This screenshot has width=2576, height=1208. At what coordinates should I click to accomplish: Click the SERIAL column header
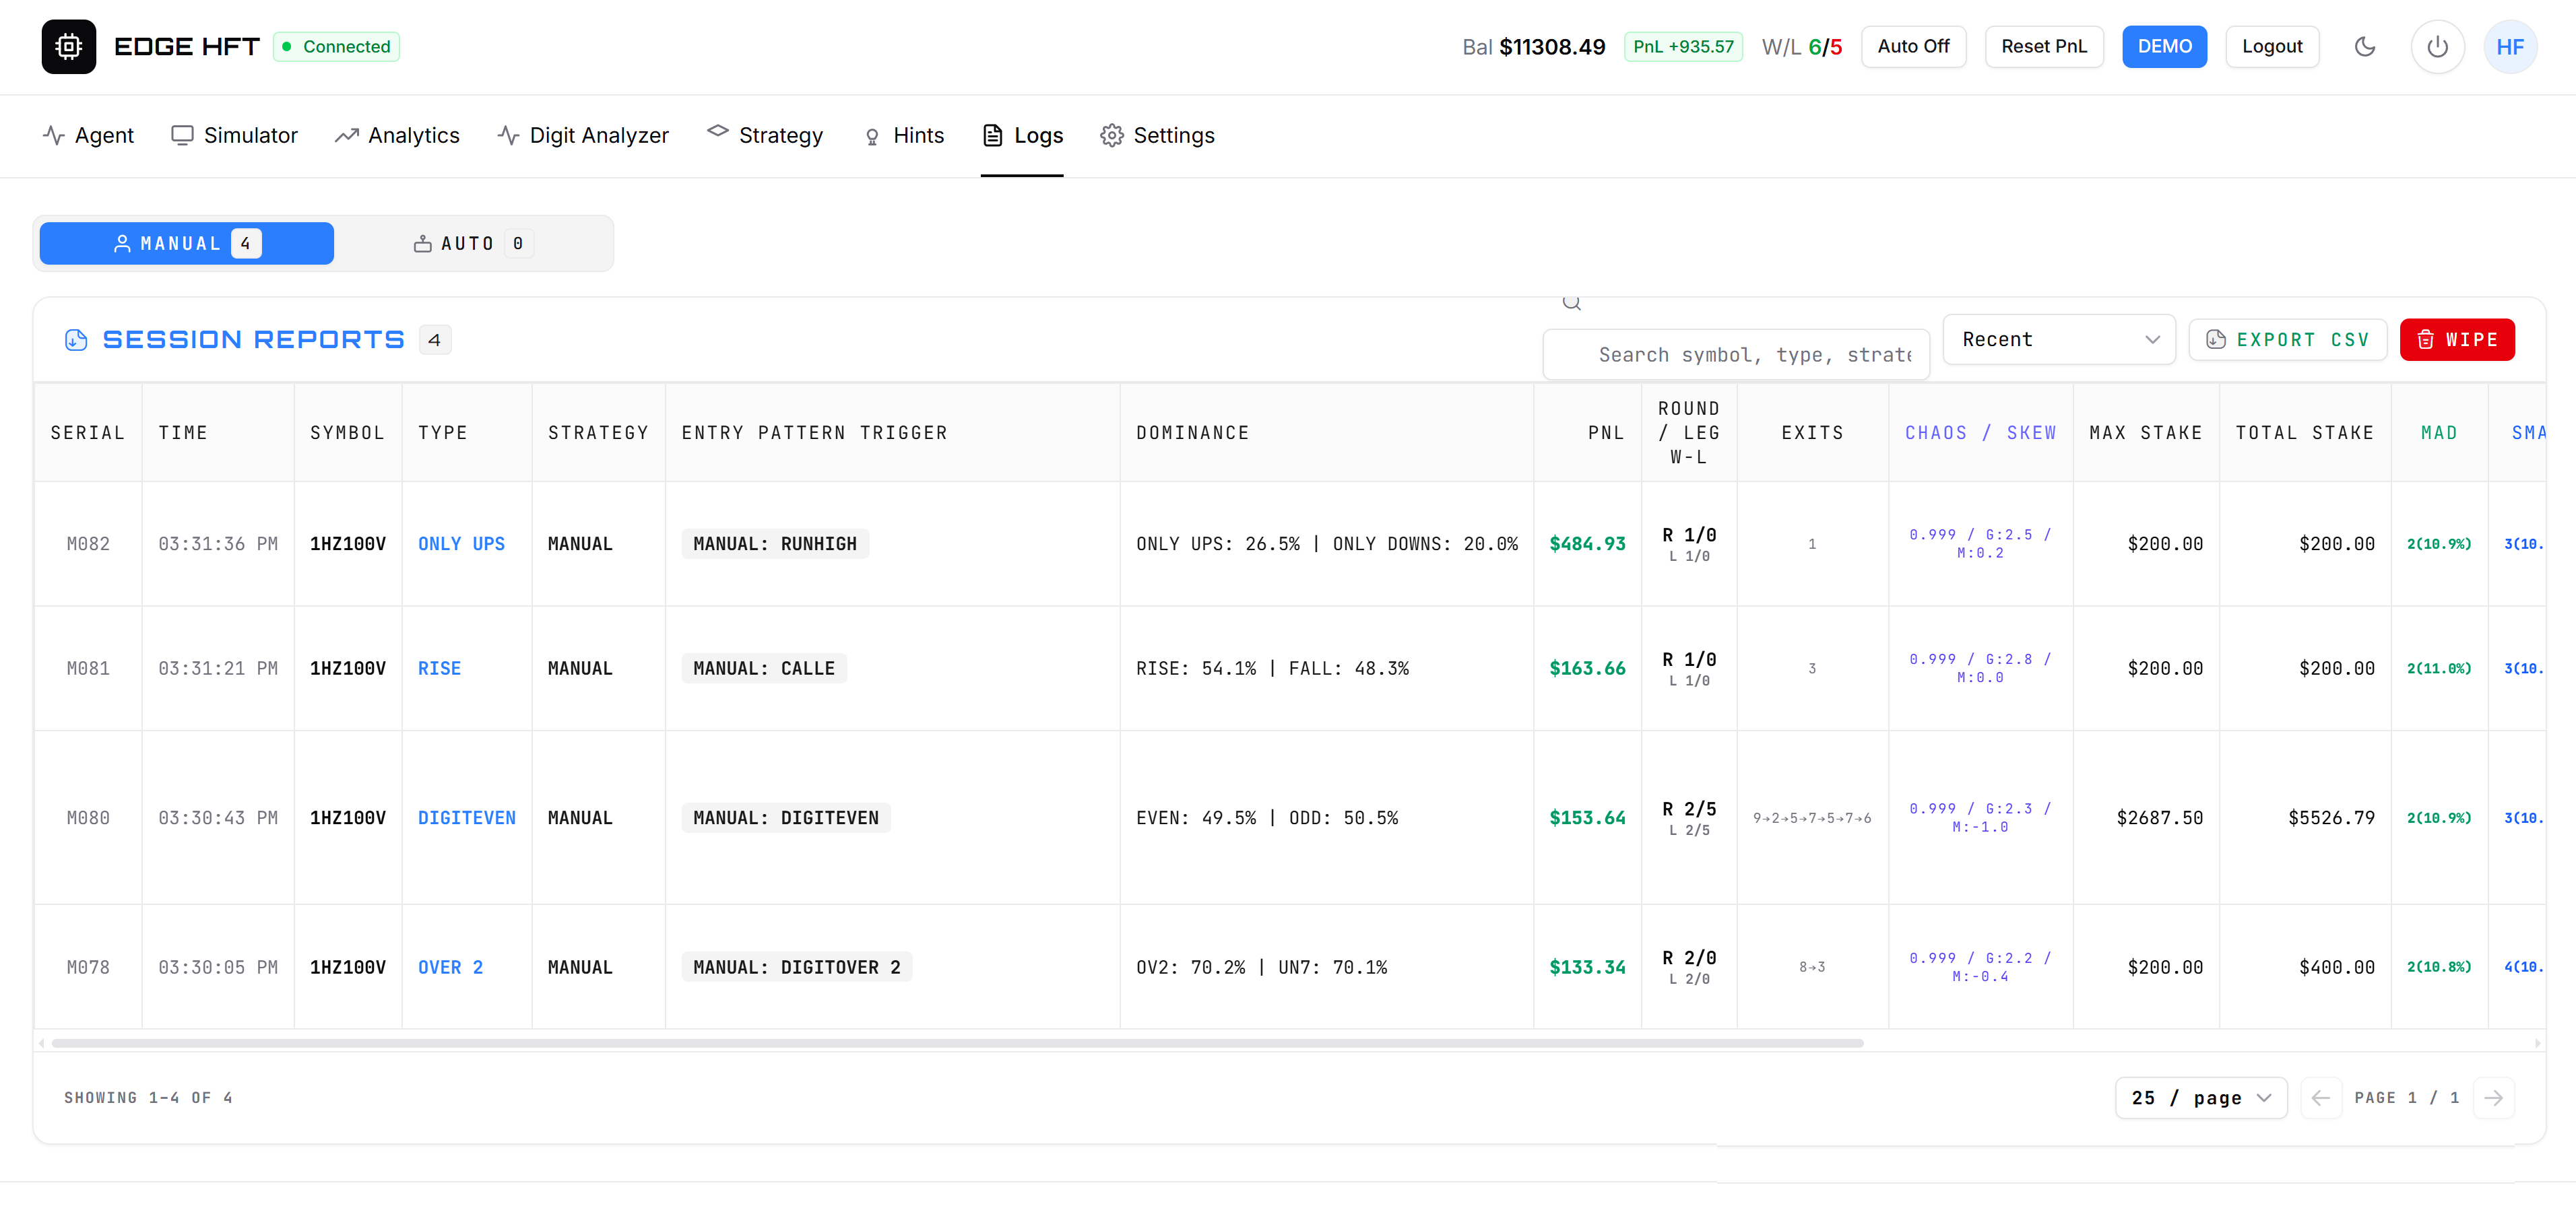88,433
